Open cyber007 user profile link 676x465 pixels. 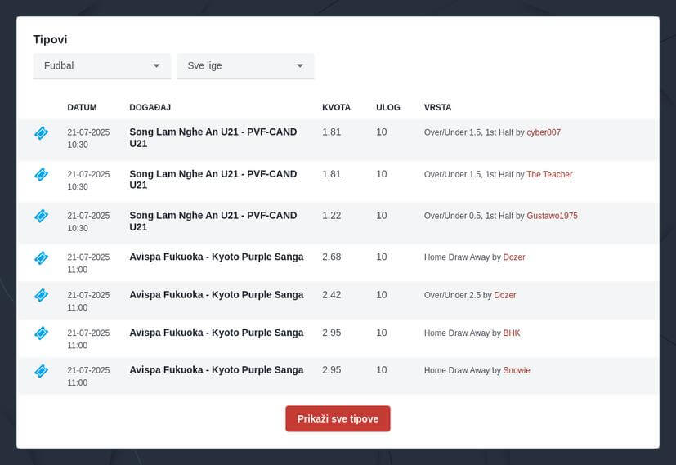[544, 132]
